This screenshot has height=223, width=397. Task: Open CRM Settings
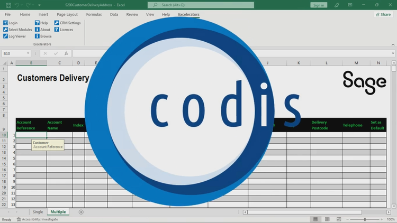click(x=67, y=23)
